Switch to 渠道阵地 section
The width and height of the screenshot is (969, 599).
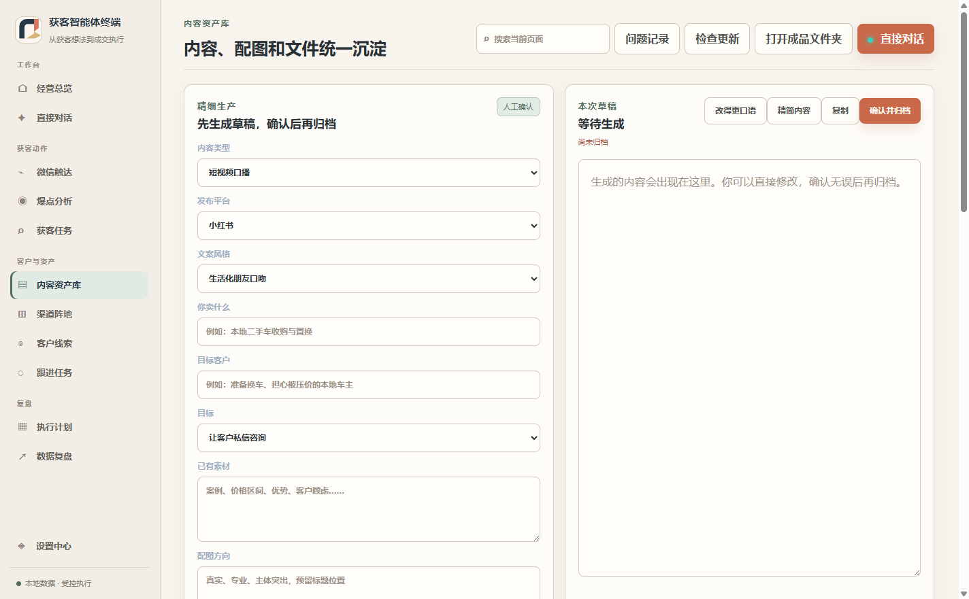tap(80, 314)
